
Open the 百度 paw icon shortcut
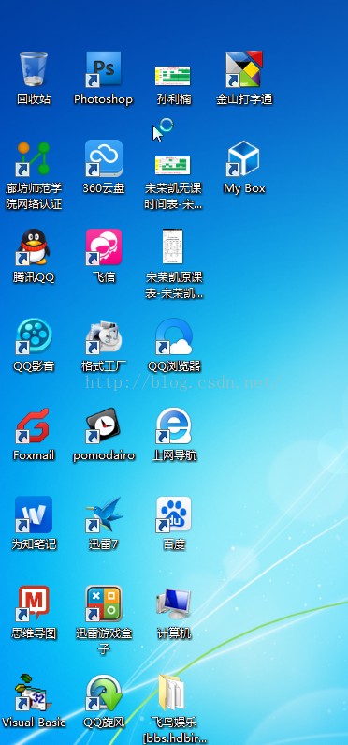tap(173, 514)
